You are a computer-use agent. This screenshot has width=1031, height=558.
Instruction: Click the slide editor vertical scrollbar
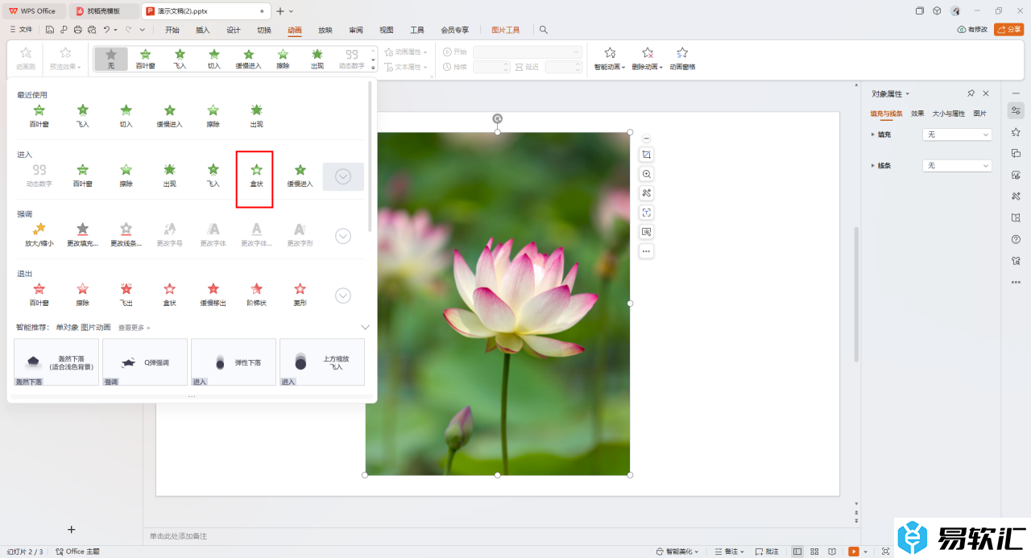point(855,294)
